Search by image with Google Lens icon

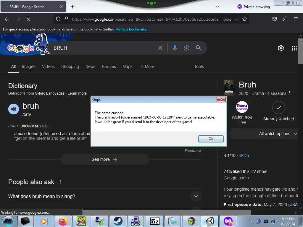click(x=186, y=48)
